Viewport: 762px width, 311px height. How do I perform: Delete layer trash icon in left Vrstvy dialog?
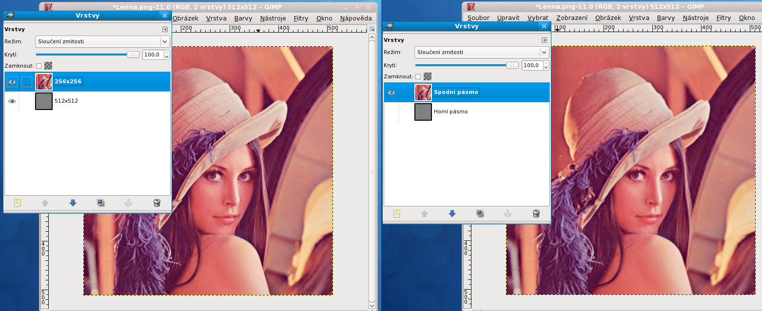[x=156, y=203]
